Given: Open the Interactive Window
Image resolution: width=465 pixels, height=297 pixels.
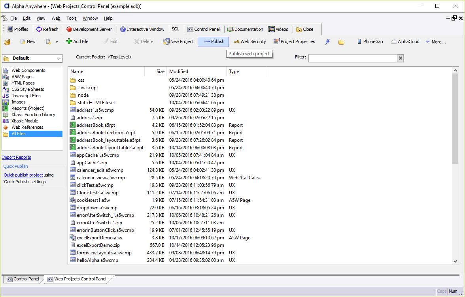Looking at the screenshot, I should tap(142, 29).
